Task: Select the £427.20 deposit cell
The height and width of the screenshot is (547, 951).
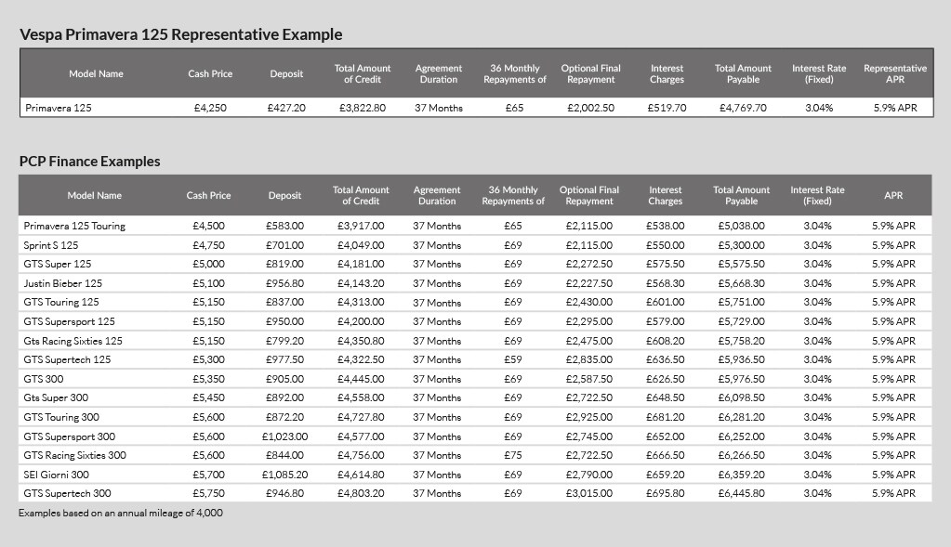Action: 286,108
